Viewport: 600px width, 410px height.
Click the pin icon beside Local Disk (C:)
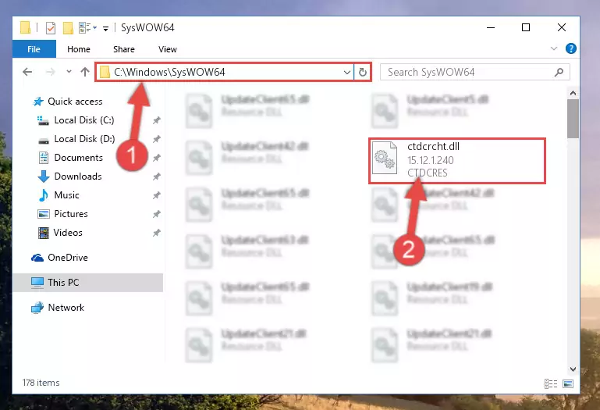(157, 120)
